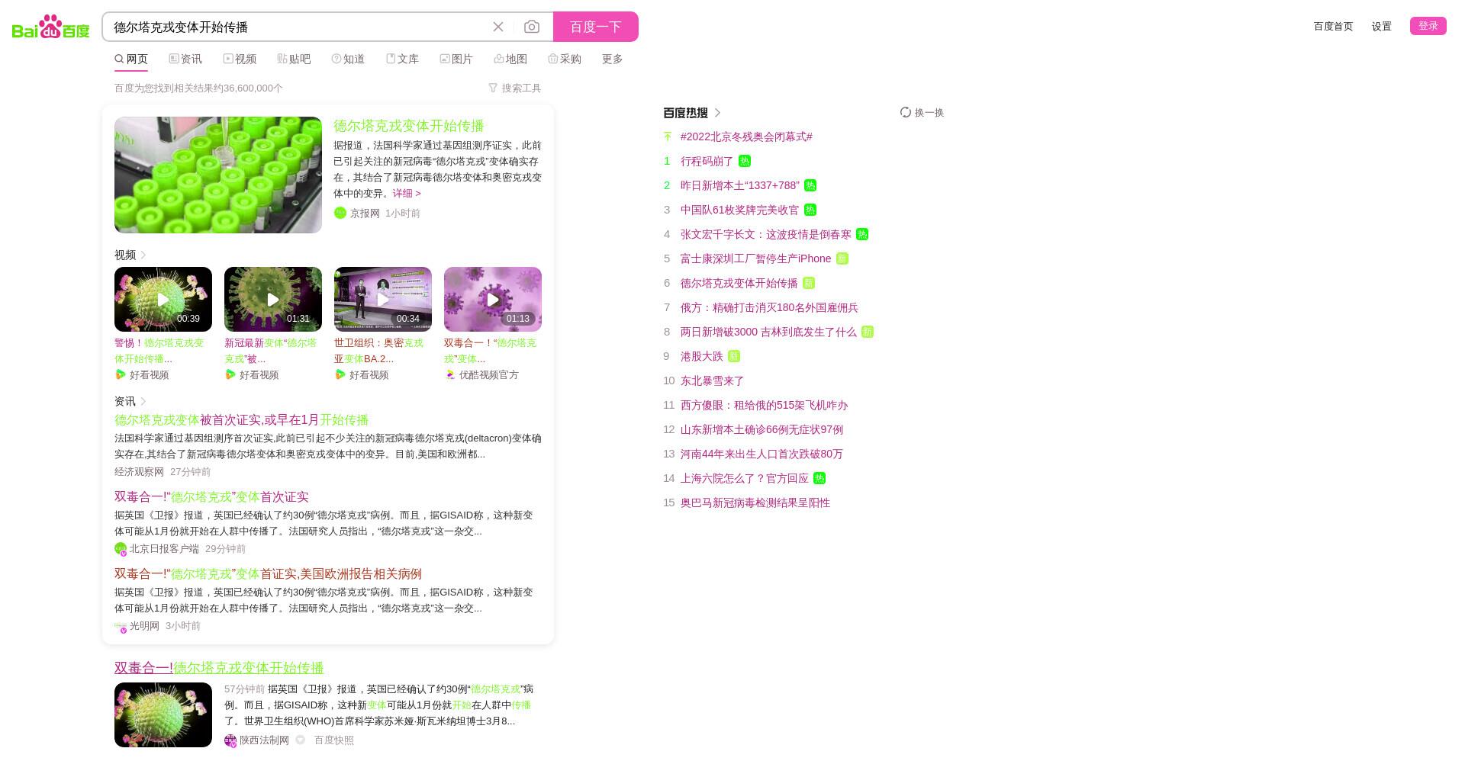Click 北京日报客户端 source icon
Image resolution: width=1465 pixels, height=761 pixels.
click(121, 549)
